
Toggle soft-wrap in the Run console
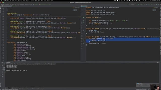(x=4, y=67)
